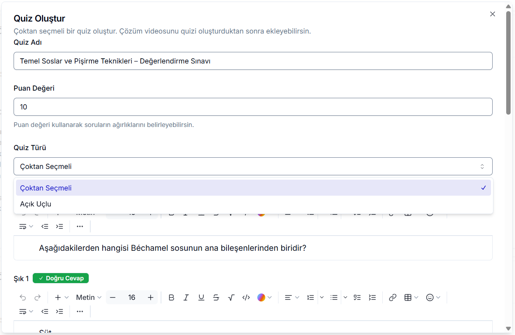Insert a math equation via square root icon in Şık 1

pos(231,297)
